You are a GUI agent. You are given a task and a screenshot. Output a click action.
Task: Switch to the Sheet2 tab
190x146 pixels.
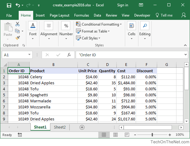coord(60,127)
